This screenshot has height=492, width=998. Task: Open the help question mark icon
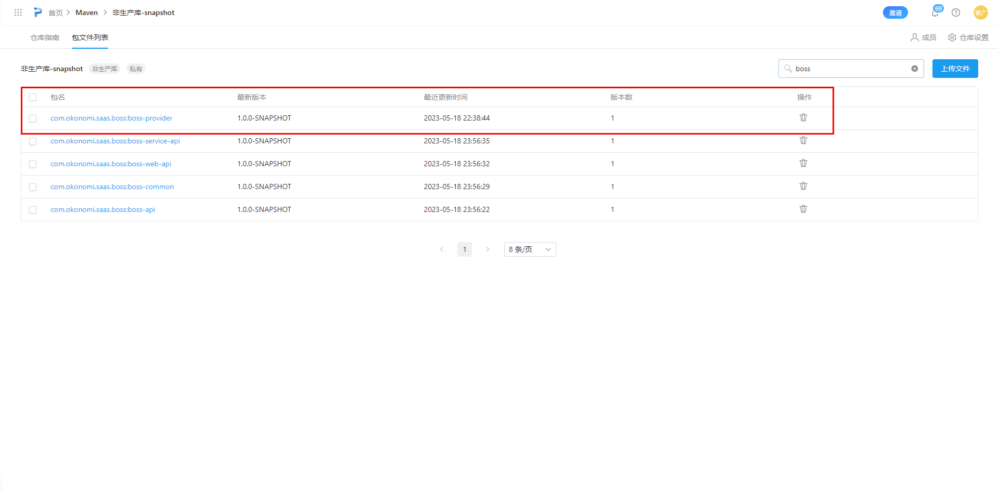956,12
